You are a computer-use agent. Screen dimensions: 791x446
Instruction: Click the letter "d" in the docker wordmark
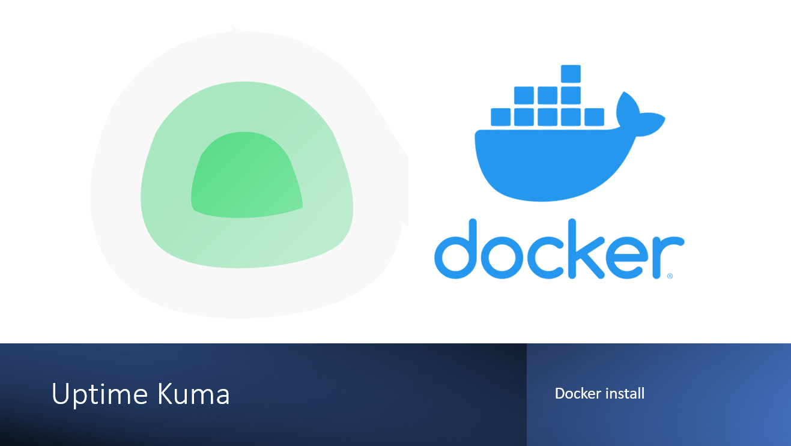point(455,249)
